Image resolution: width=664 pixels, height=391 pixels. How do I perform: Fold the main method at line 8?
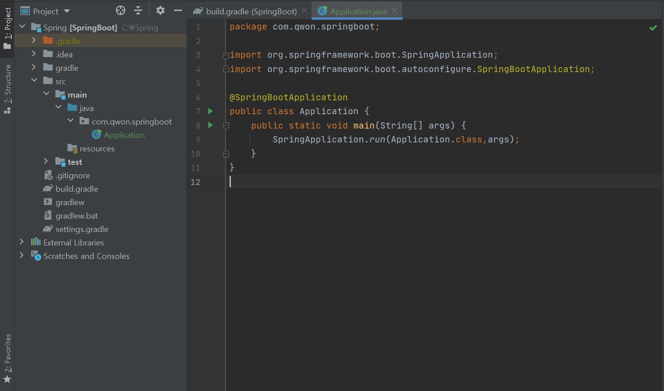coord(226,126)
